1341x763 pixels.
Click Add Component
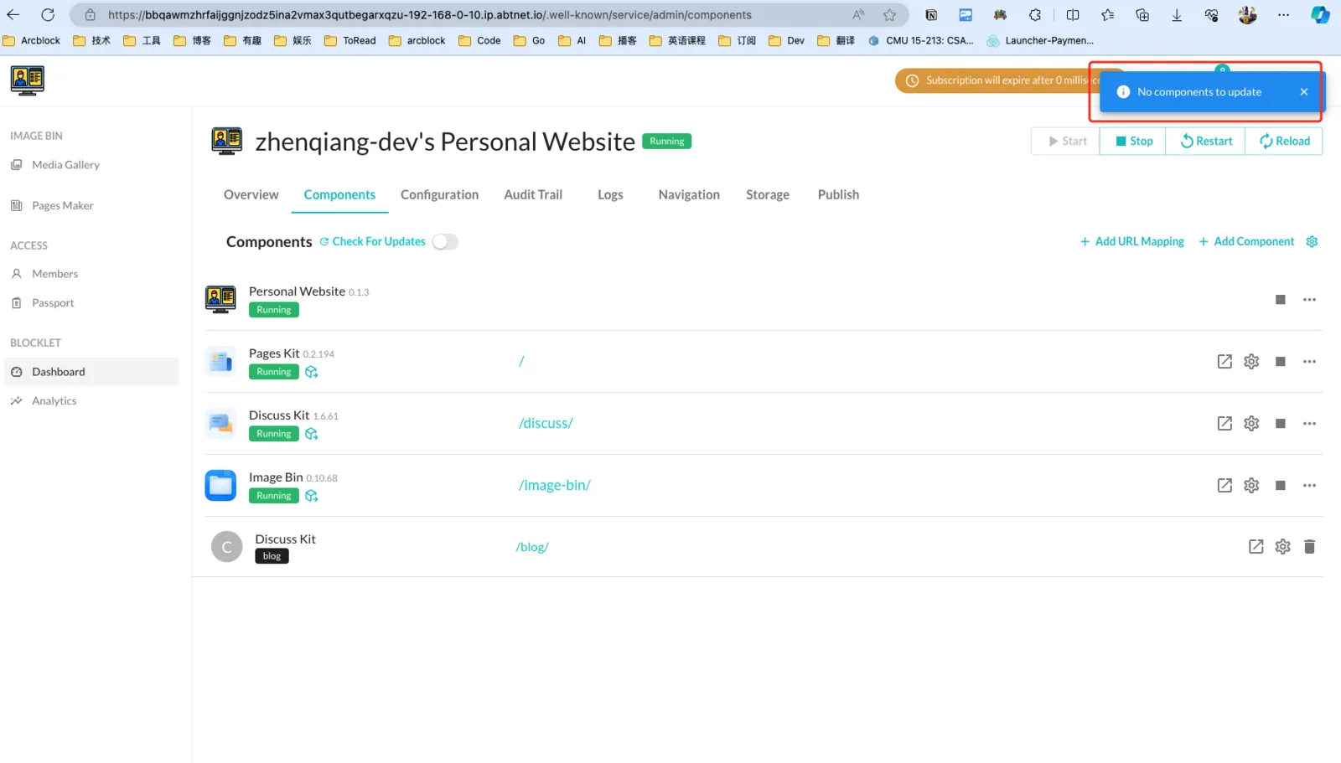(1246, 242)
